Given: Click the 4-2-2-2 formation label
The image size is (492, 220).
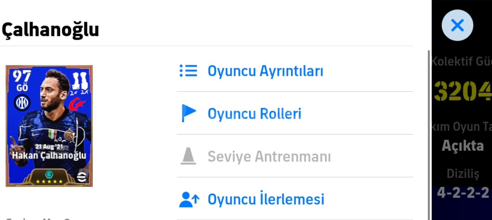Looking at the screenshot, I should [463, 193].
